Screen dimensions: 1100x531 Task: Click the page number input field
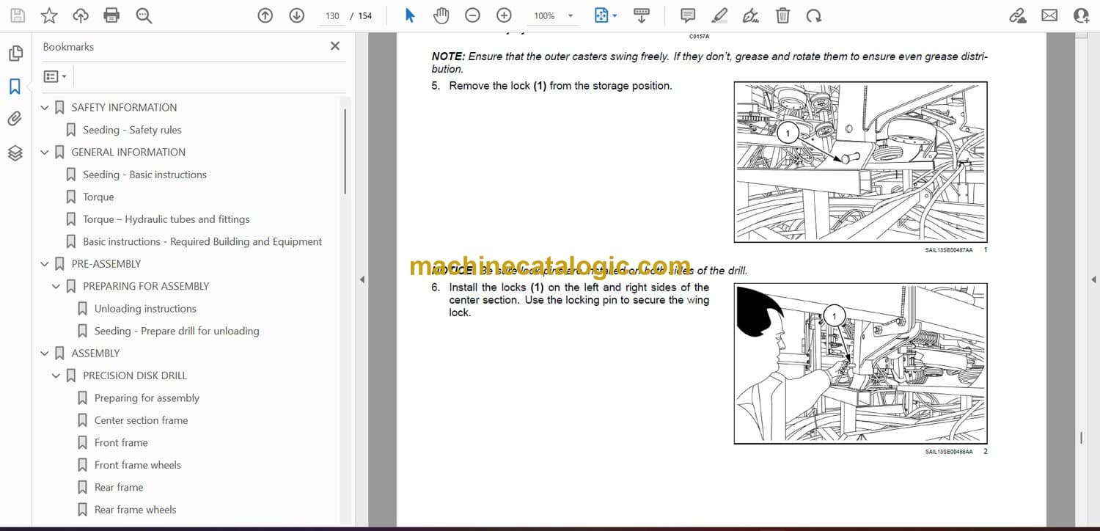332,15
